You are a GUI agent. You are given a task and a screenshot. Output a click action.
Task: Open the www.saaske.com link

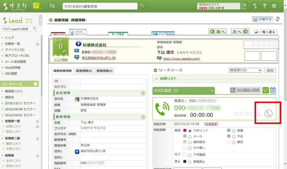[x=181, y=58]
